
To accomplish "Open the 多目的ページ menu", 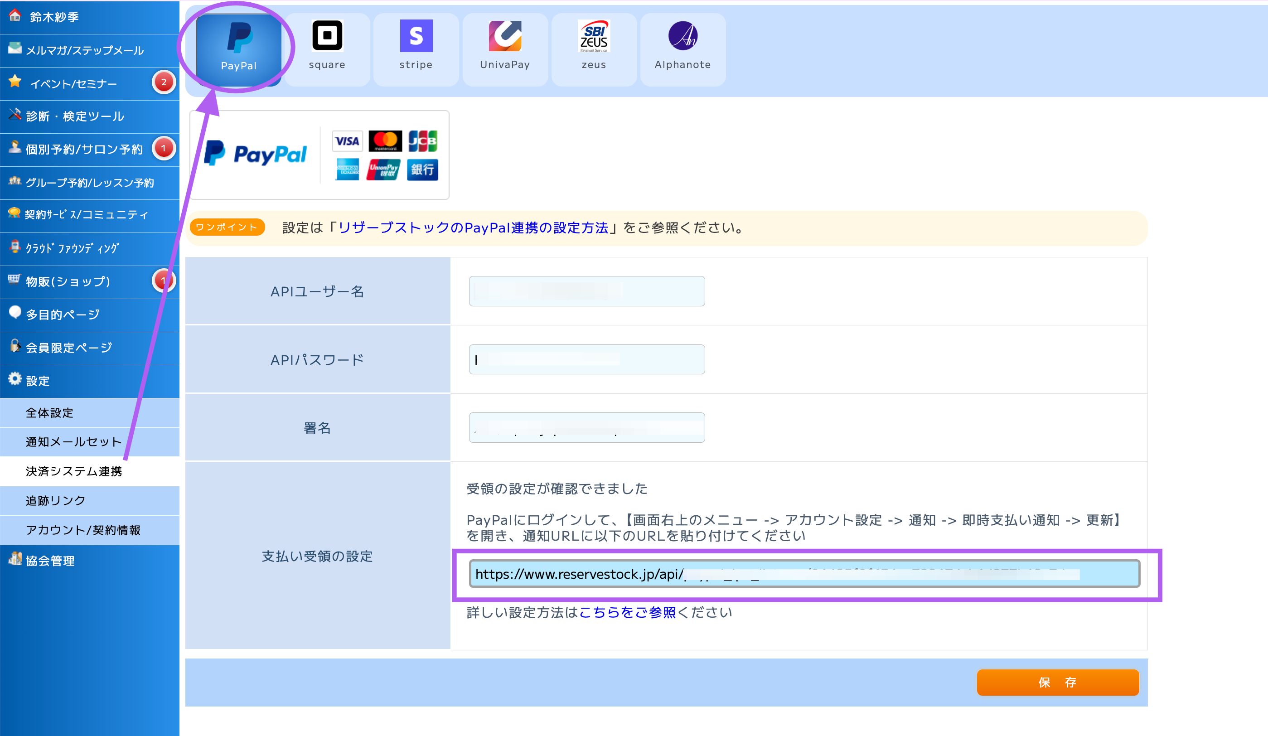I will 90,315.
